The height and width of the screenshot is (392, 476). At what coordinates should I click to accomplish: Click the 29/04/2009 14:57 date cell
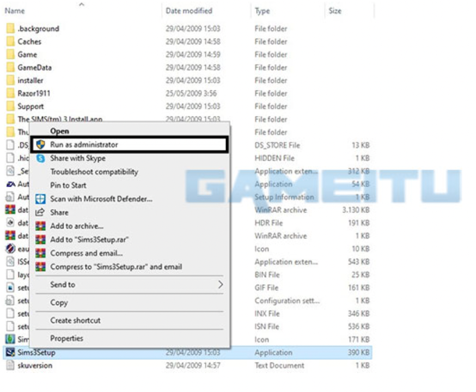pos(193,365)
